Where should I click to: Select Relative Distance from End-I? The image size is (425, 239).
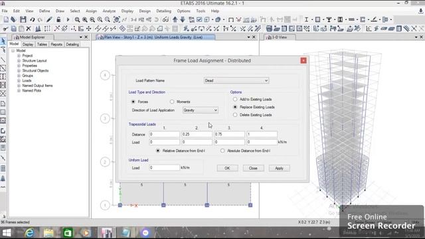click(158, 151)
